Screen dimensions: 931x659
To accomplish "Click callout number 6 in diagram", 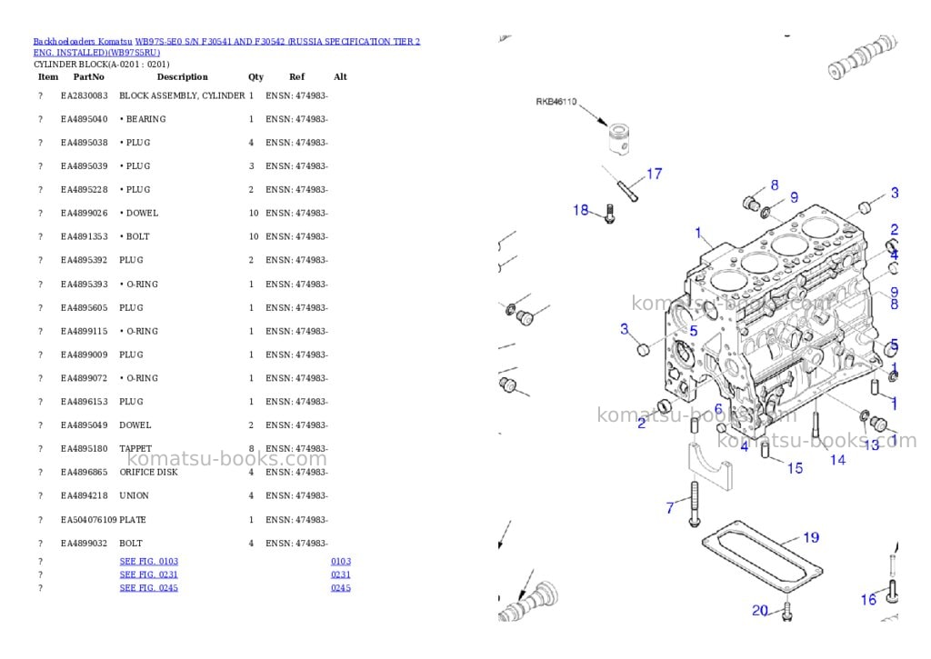I will tap(718, 409).
